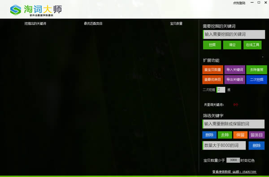Click the green 去除 filter button
The image size is (269, 177).
pos(225,135)
